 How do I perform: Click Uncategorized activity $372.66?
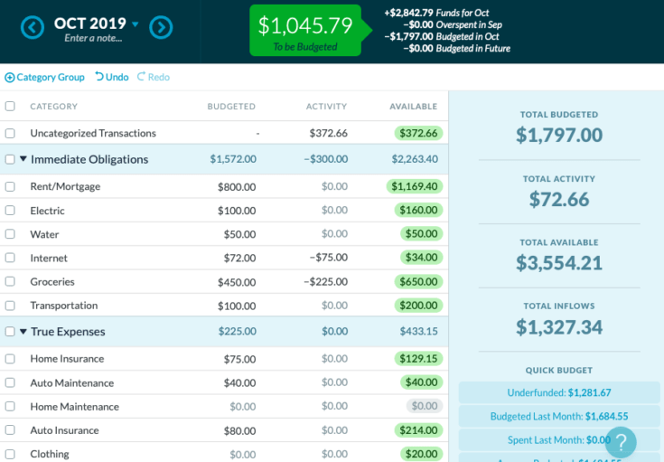(x=328, y=133)
